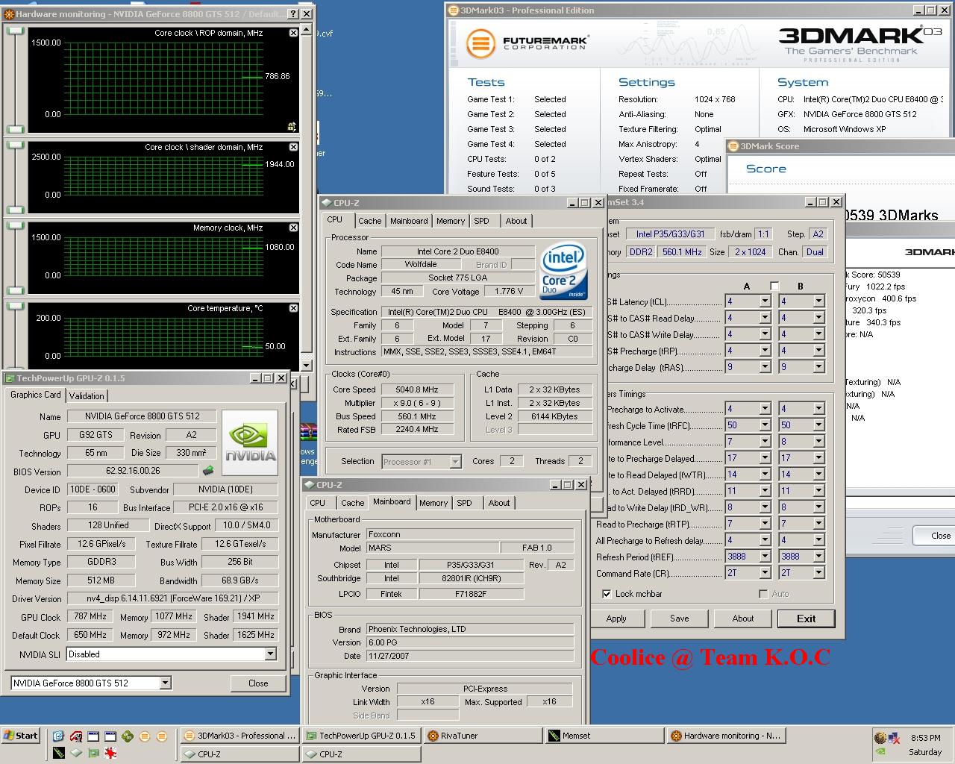Open the SPD tab in the upper CPU-Z window
The width and height of the screenshot is (955, 764).
[x=482, y=221]
